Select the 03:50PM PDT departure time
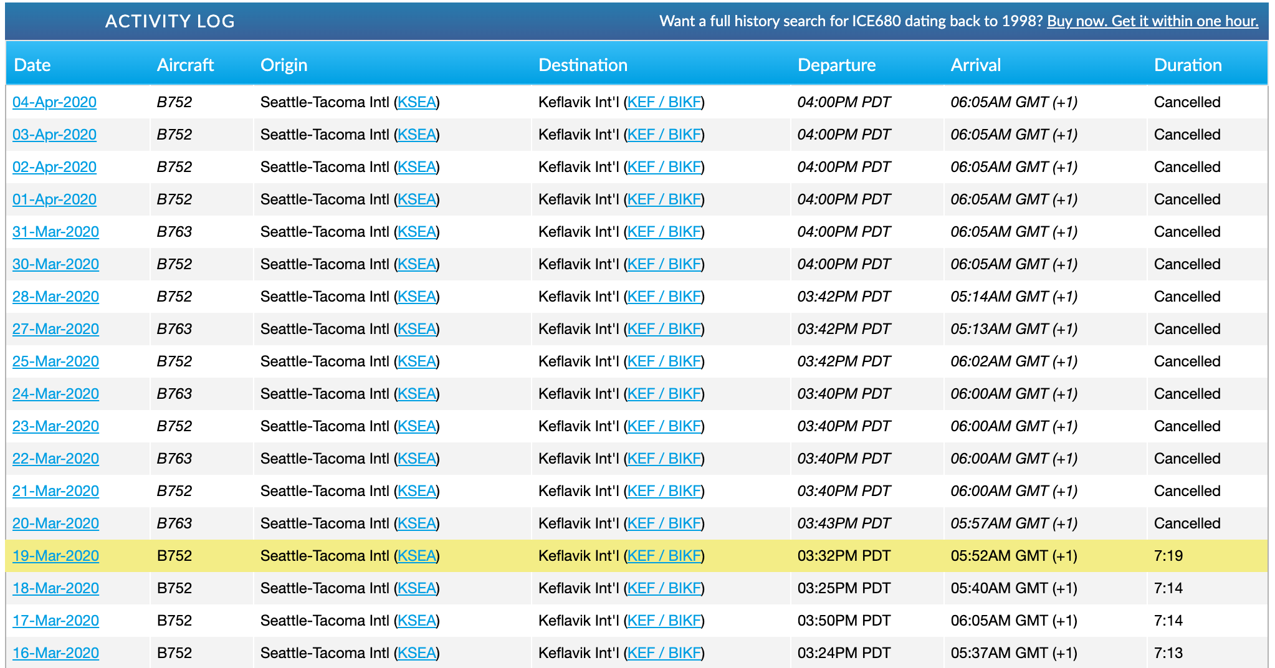The image size is (1275, 668). 844,621
